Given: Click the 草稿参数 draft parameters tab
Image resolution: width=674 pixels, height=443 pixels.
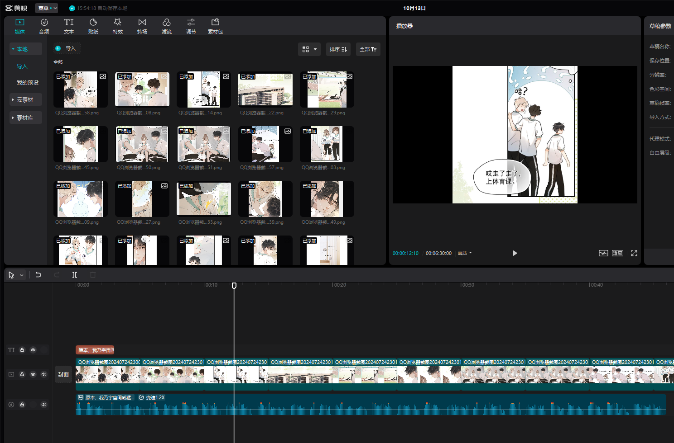Looking at the screenshot, I should [660, 26].
